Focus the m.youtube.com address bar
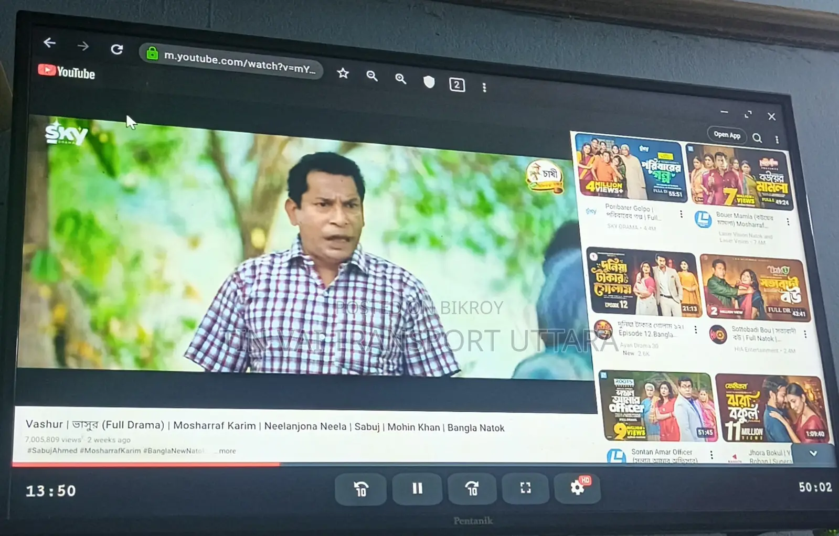The height and width of the screenshot is (536, 839). (231, 62)
